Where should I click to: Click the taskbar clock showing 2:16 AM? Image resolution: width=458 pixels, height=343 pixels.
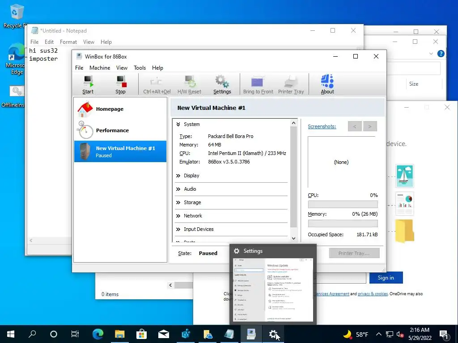tap(420, 334)
